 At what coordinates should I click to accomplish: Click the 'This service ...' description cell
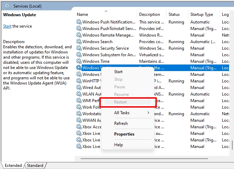[152, 22]
